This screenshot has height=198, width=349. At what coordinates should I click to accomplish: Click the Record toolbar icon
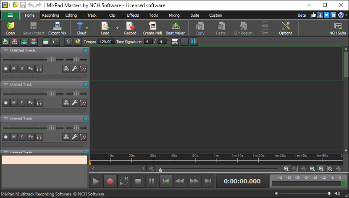coord(130,28)
